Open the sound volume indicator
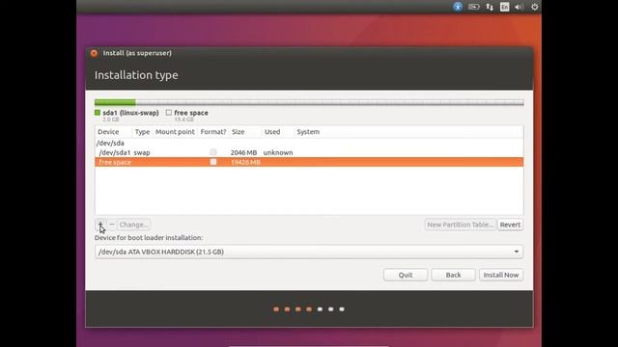 point(519,7)
